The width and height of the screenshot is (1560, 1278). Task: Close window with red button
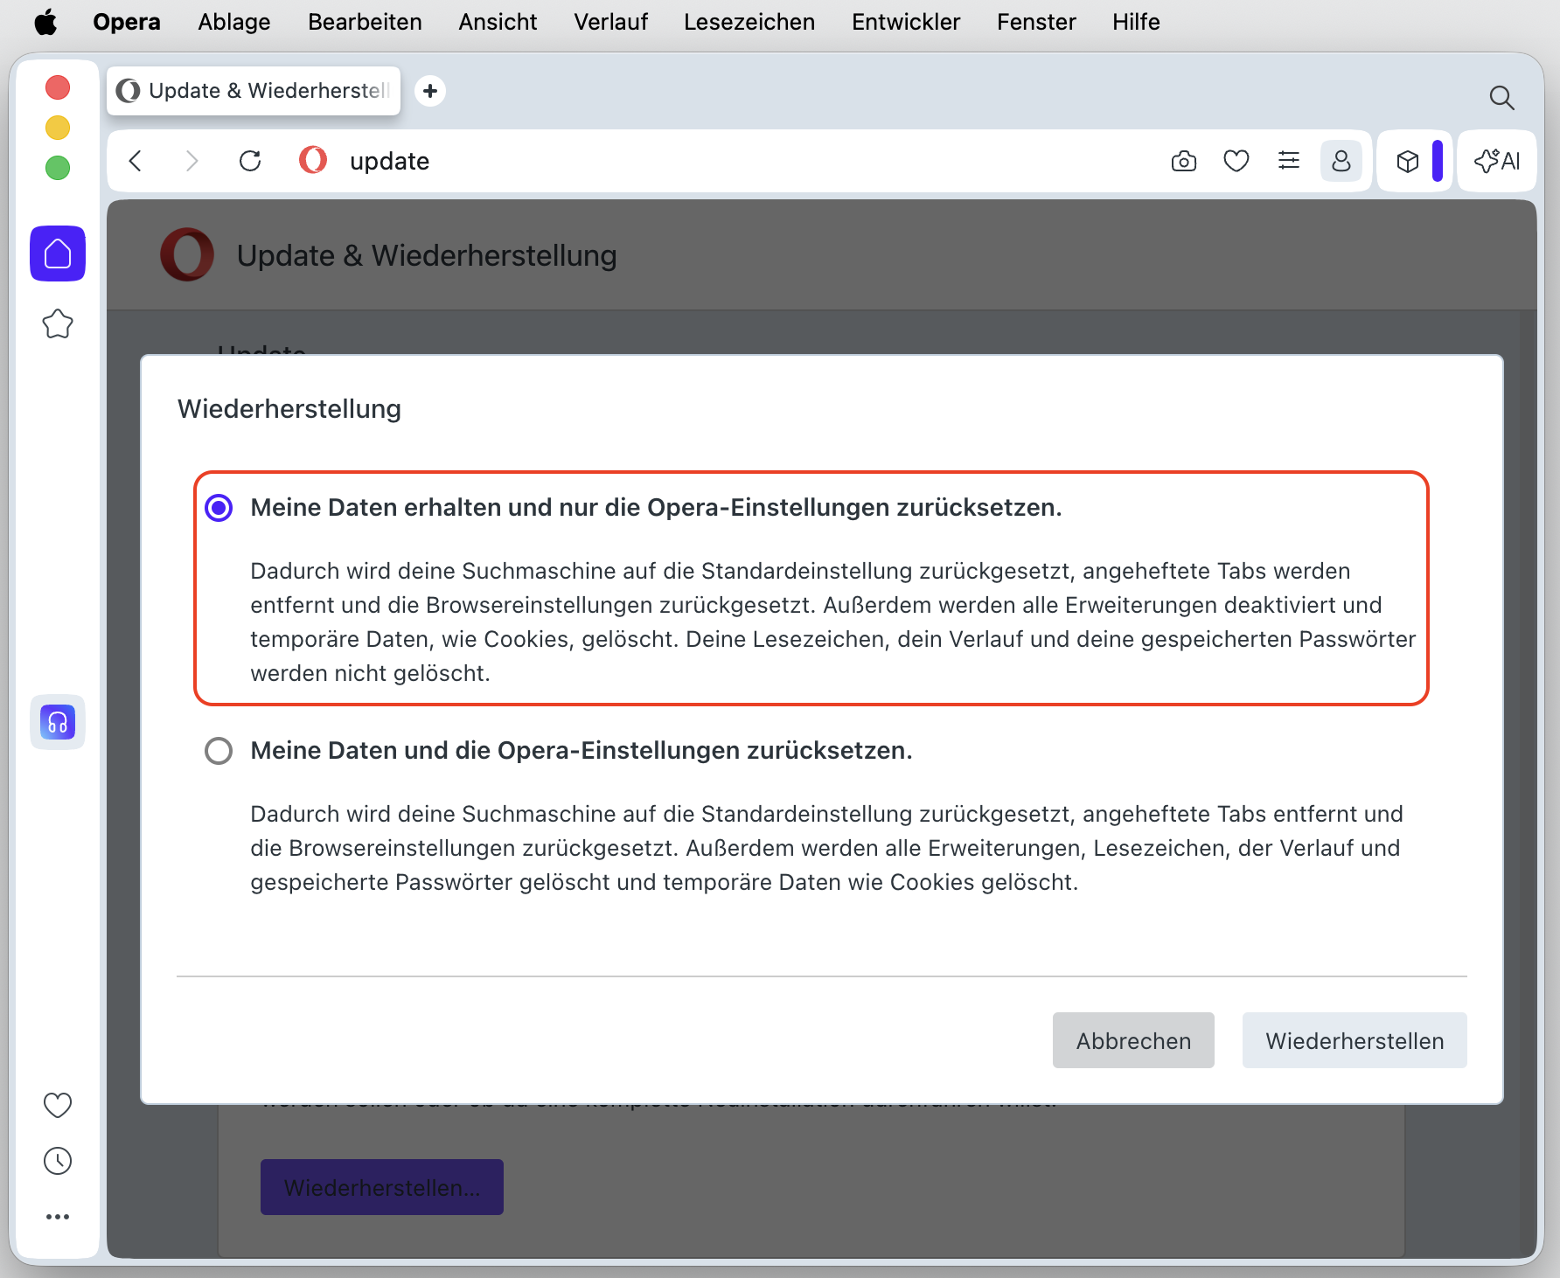tap(58, 87)
